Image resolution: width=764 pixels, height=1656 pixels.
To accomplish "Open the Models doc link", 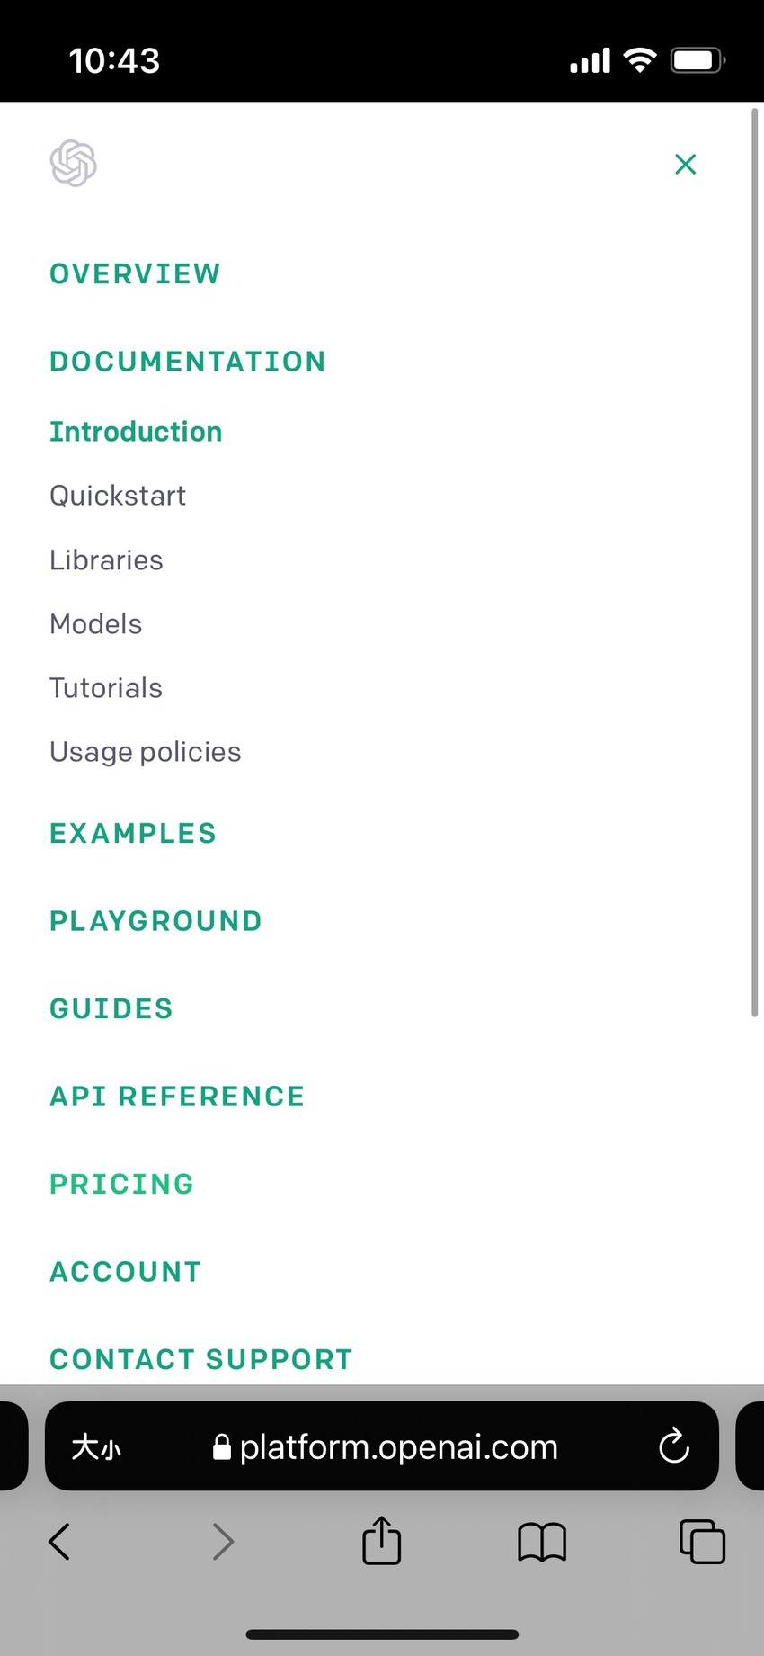I will pos(96,624).
